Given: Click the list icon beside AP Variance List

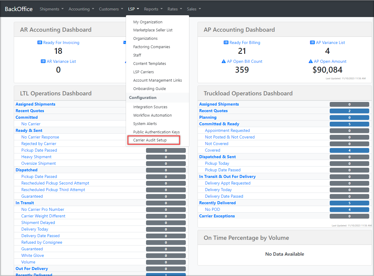Looking at the screenshot, I should pyautogui.click(x=312, y=42).
